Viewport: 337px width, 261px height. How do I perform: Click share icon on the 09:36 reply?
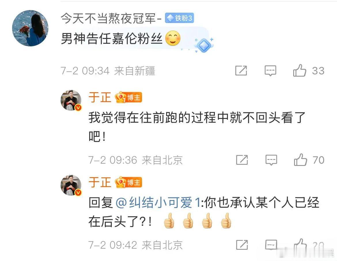pyautogui.click(x=242, y=160)
